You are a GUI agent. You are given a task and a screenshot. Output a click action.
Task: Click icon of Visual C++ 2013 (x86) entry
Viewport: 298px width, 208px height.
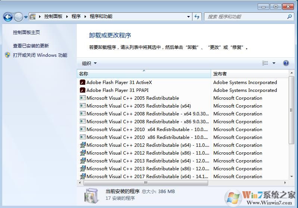click(83, 169)
